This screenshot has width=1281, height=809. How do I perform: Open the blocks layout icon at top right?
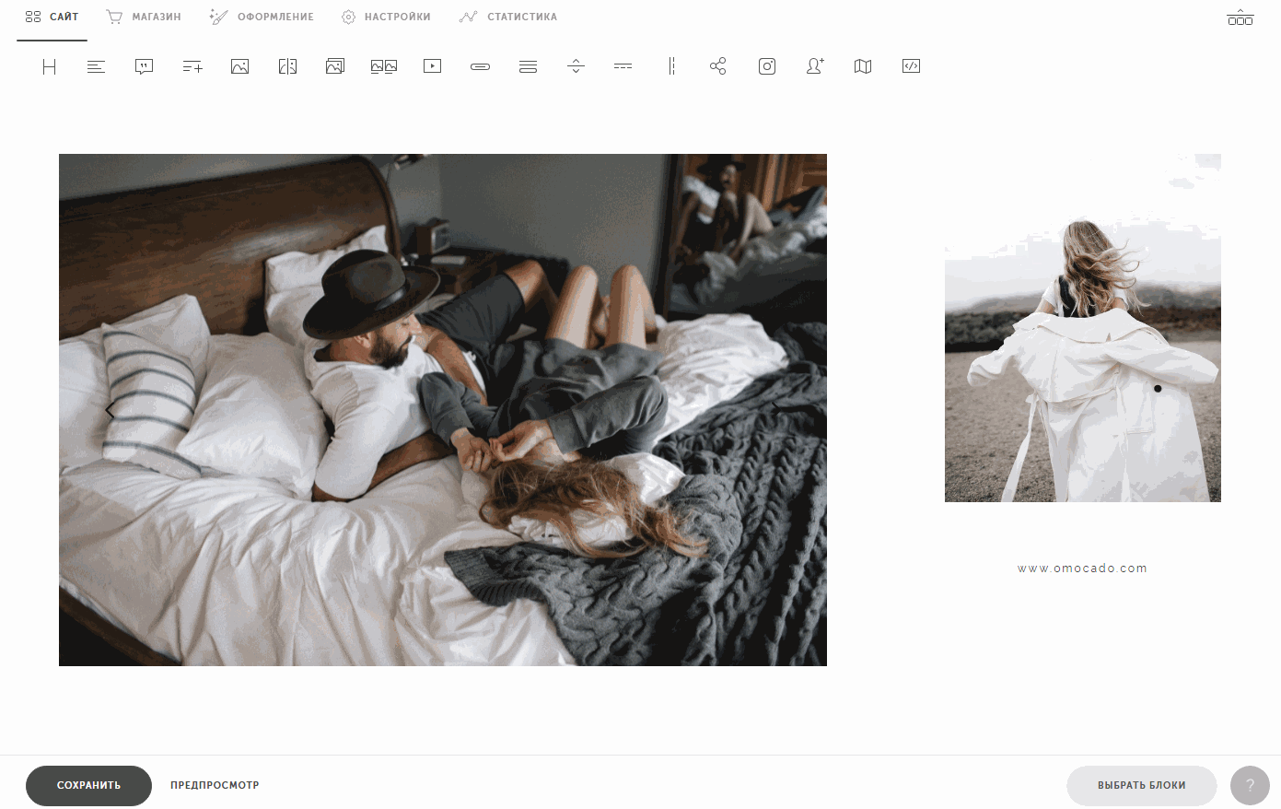point(1240,18)
